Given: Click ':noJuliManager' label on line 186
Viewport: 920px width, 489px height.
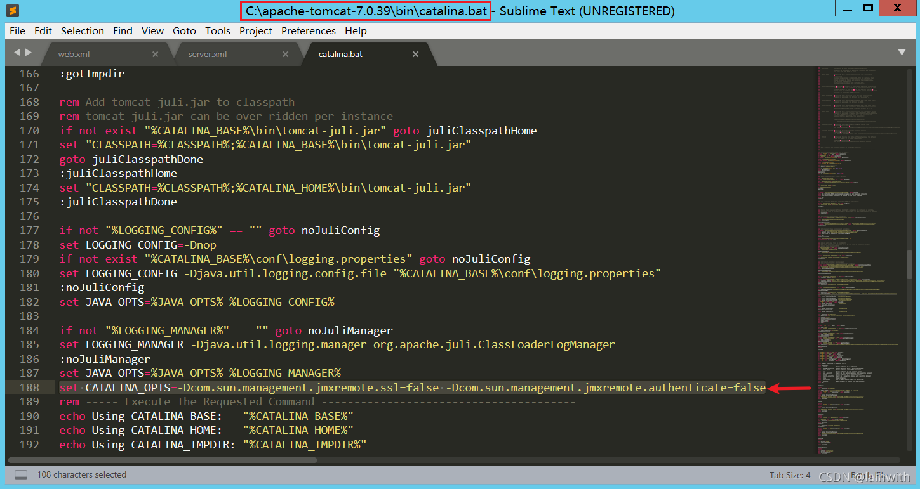Looking at the screenshot, I should click(105, 359).
